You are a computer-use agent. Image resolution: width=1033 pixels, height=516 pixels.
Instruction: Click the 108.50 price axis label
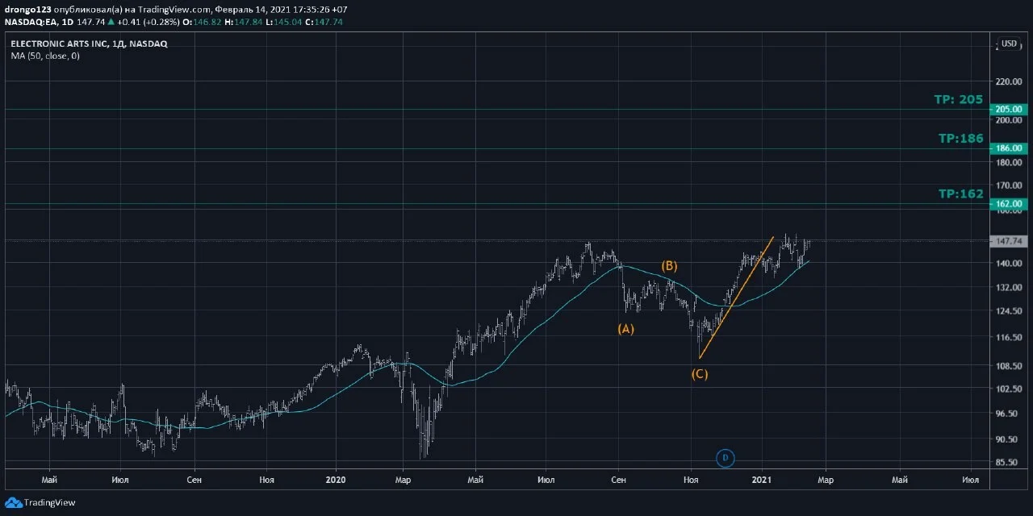pos(1010,365)
